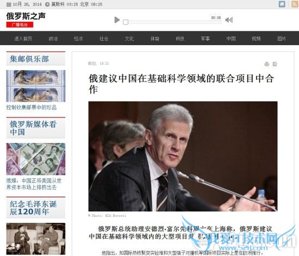299x256 pixels.
Task: Click the bold lead paragraph 俄罗斯总统助理安德烈
Action: point(181,233)
